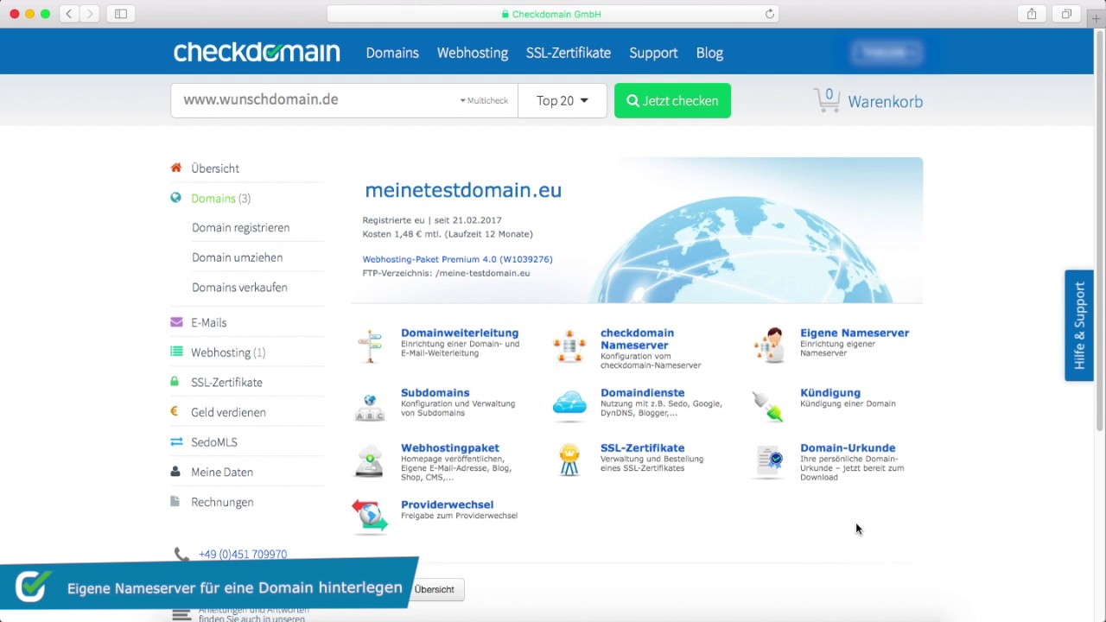Click the SSL-Zertifikate award ribbon icon
This screenshot has height=622, width=1106.
click(x=569, y=460)
